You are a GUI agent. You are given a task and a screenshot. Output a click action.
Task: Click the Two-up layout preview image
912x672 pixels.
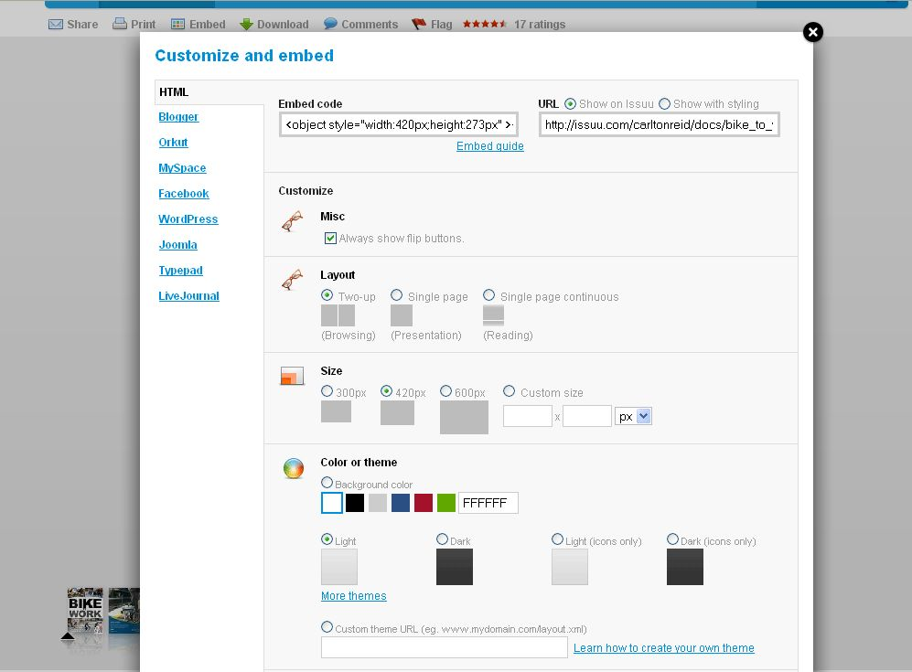[x=338, y=315]
